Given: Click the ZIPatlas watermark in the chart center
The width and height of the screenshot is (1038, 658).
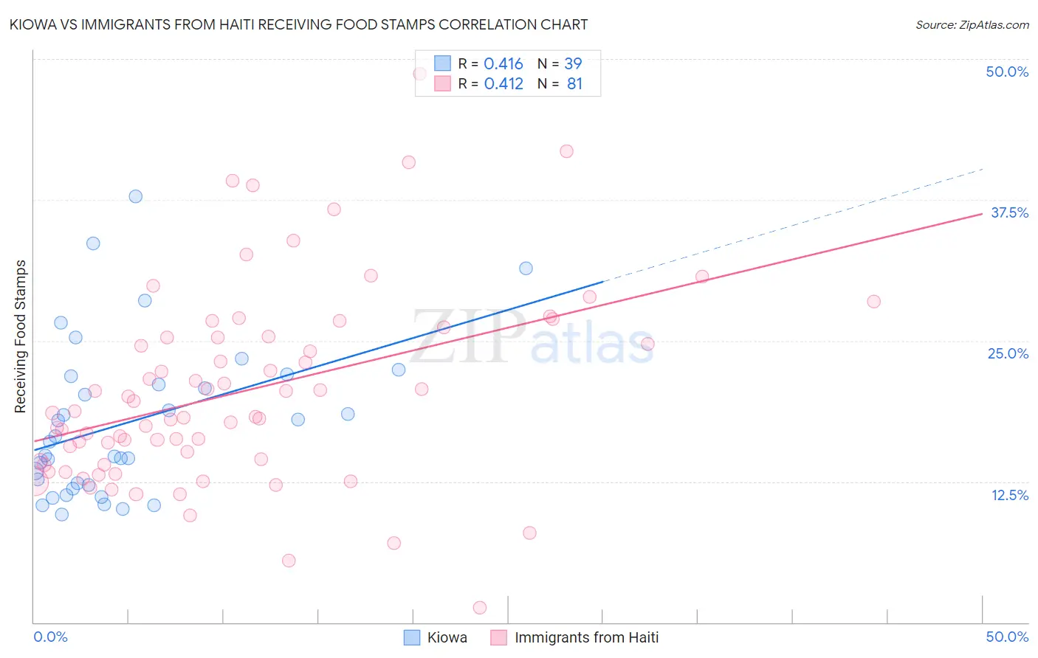Looking at the screenshot, I should pyautogui.click(x=532, y=337).
